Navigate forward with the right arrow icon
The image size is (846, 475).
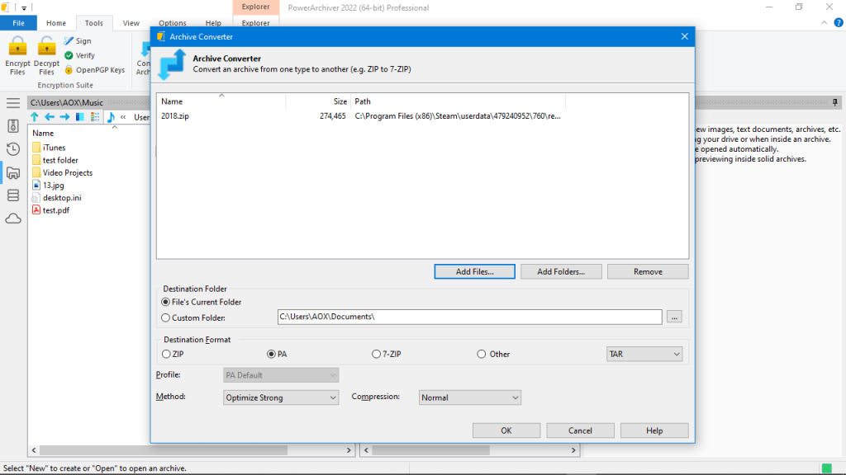point(64,117)
